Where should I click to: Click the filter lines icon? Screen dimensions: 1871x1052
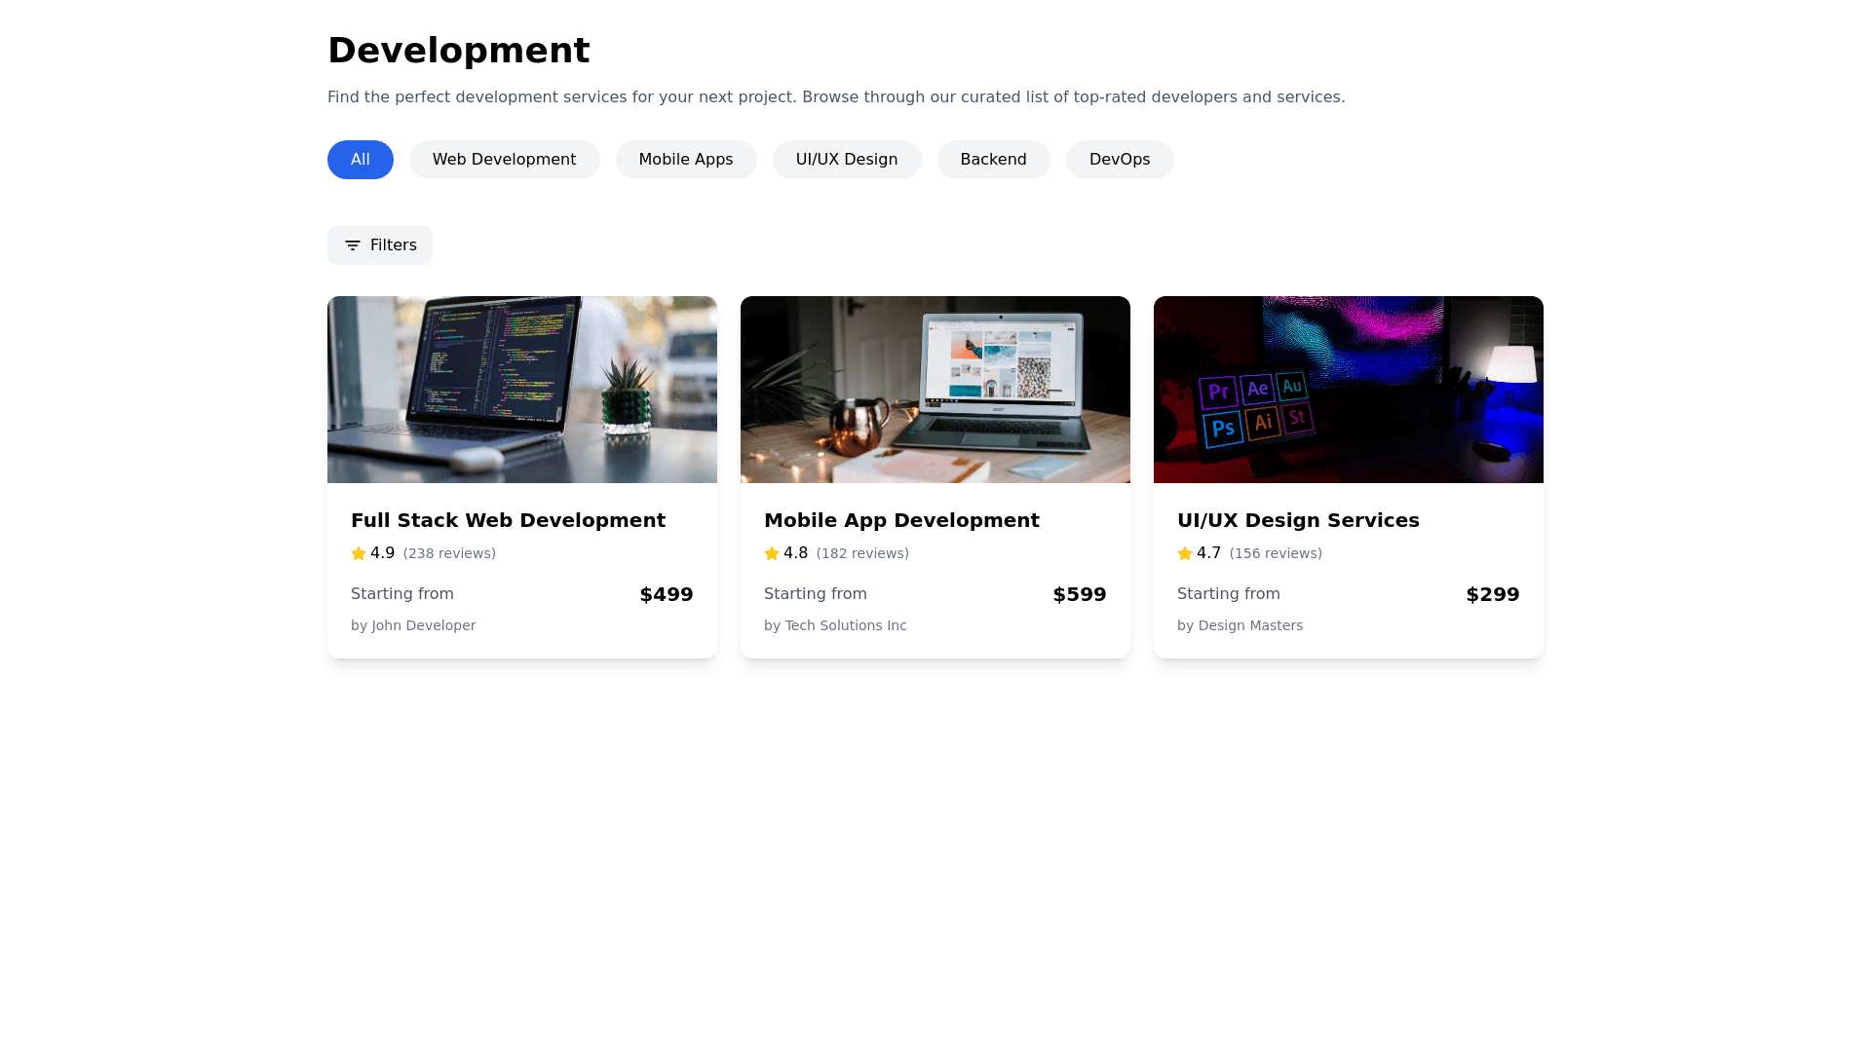[x=353, y=245]
